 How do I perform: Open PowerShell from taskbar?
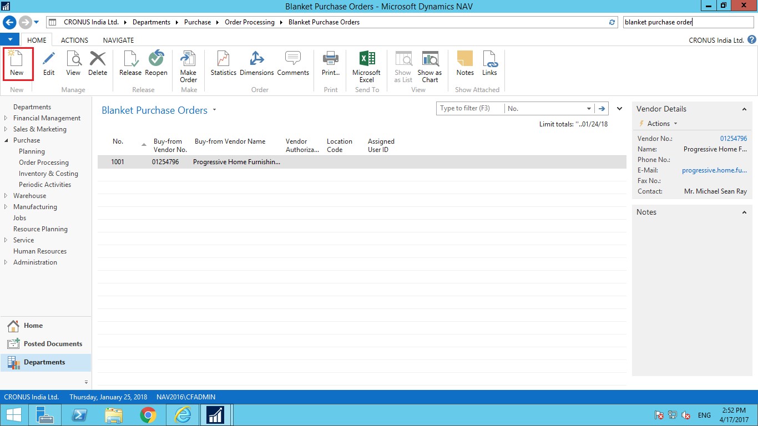[x=79, y=415]
